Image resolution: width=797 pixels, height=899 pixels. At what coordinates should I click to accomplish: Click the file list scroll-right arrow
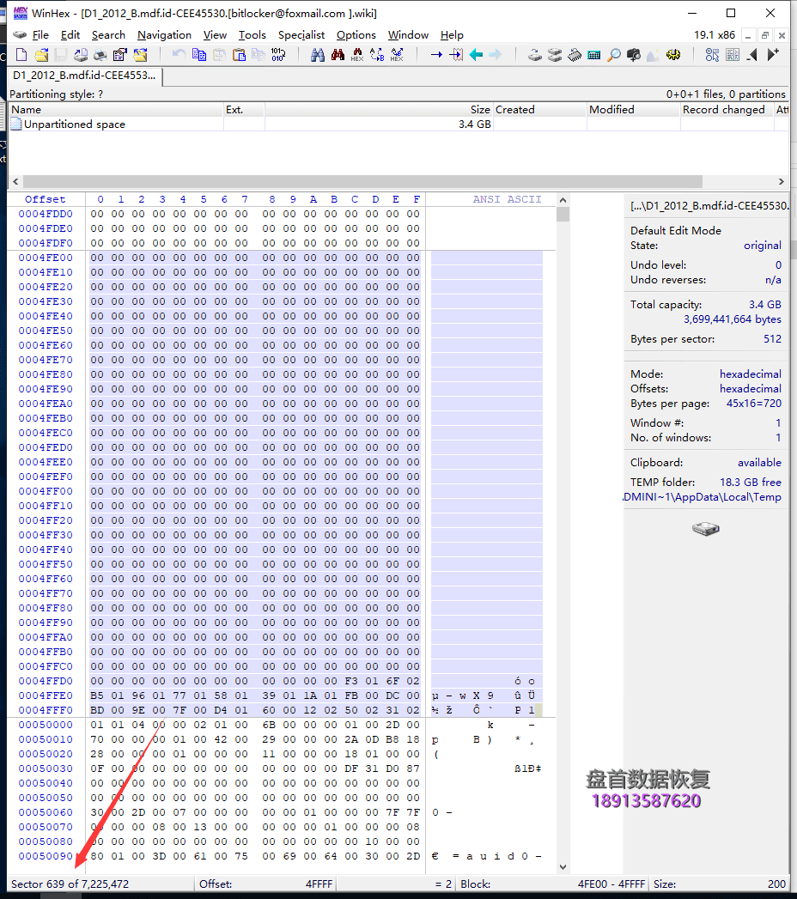(x=781, y=182)
